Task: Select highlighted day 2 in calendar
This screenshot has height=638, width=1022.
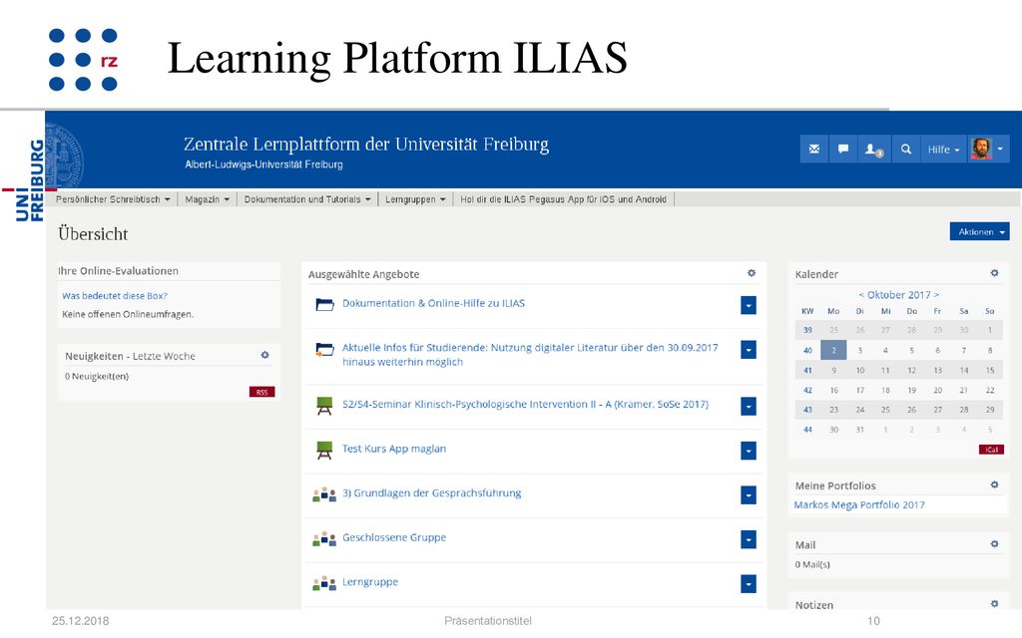Action: tap(833, 350)
